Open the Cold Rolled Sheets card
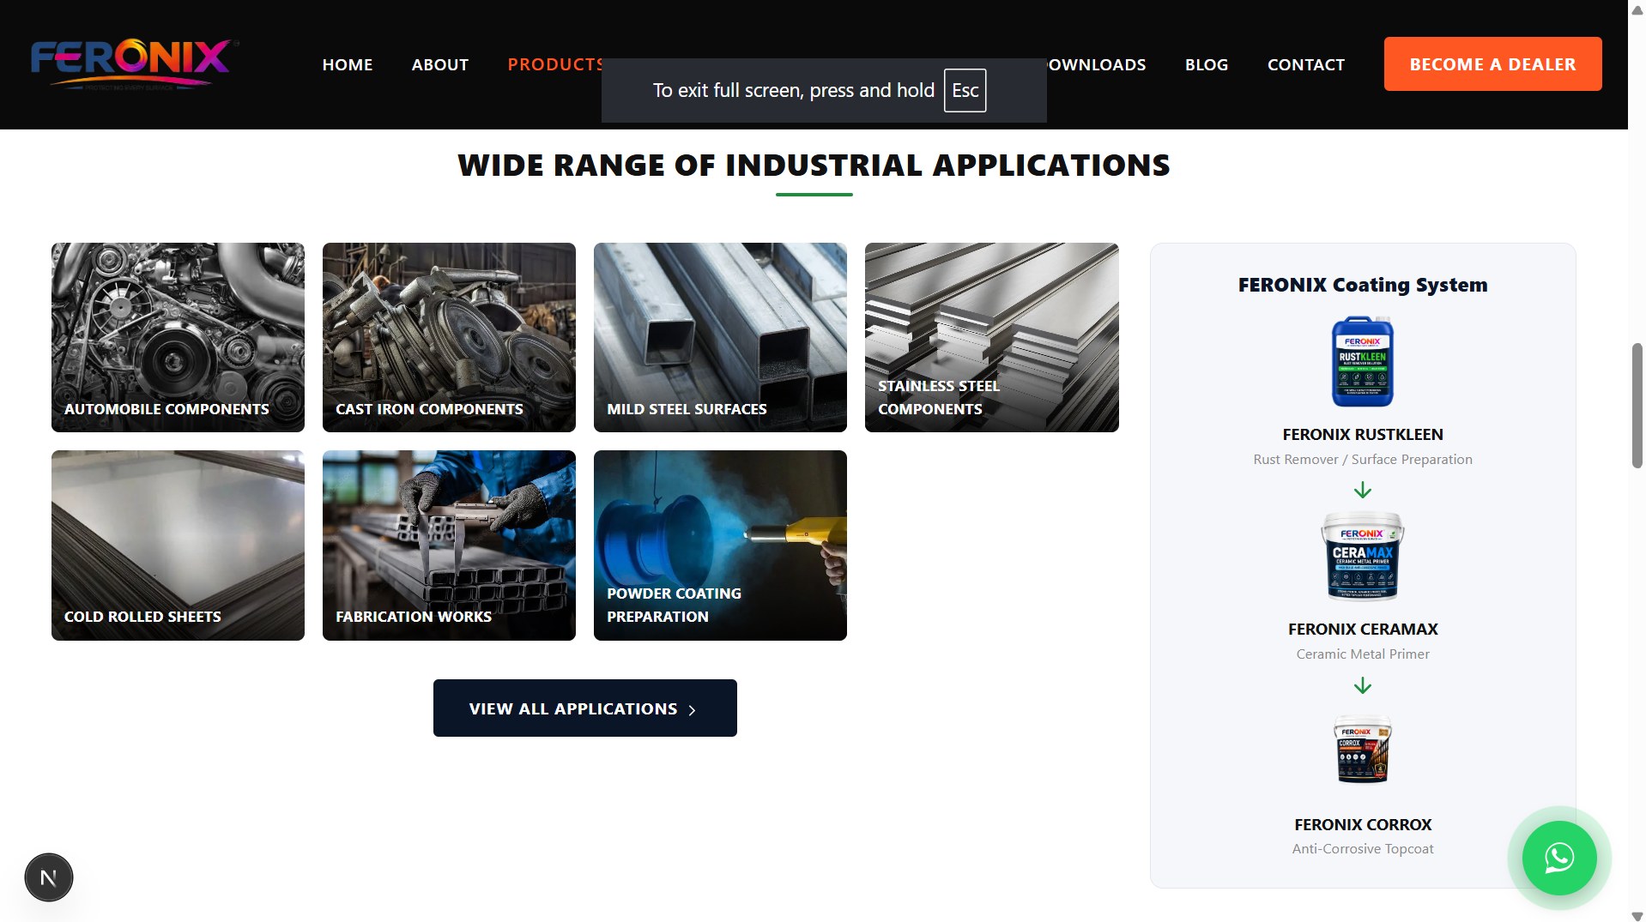 (x=178, y=545)
